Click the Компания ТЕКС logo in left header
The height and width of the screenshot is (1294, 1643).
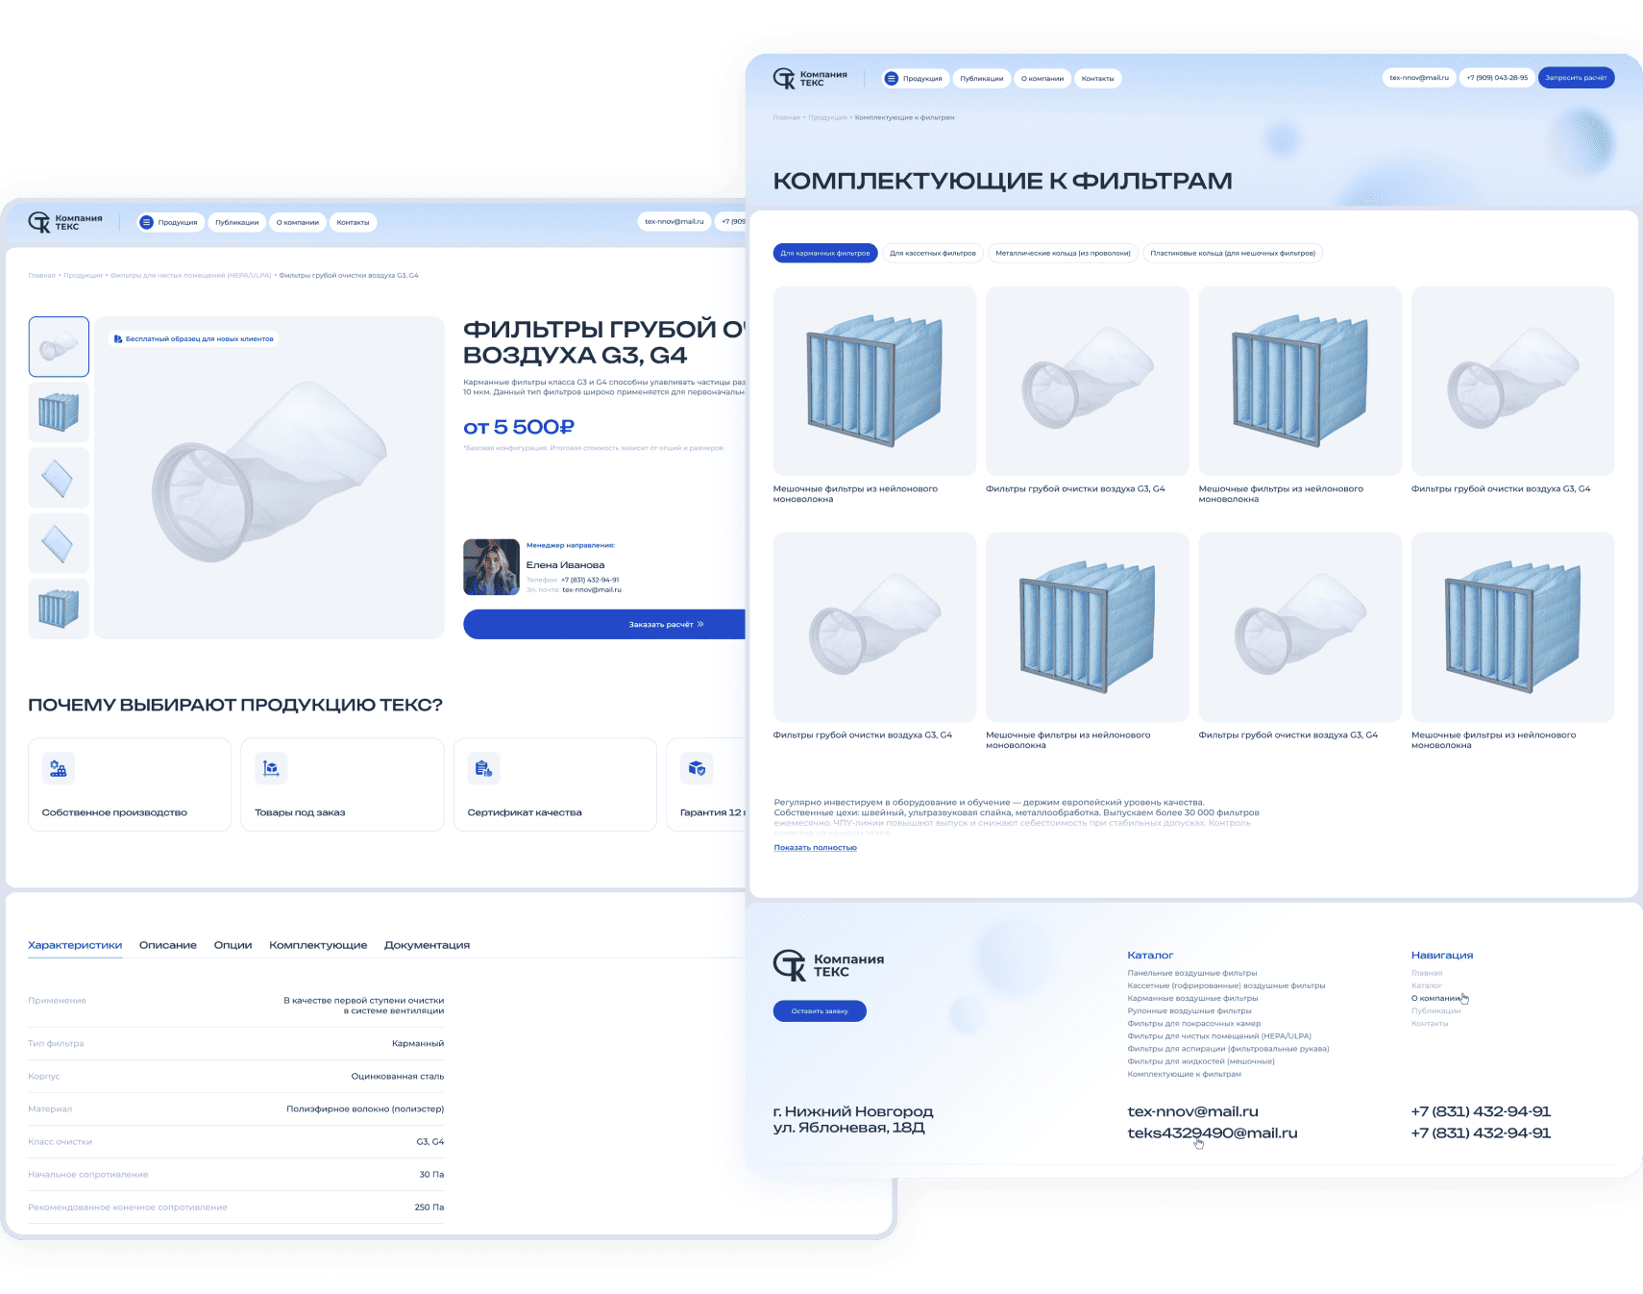(65, 222)
